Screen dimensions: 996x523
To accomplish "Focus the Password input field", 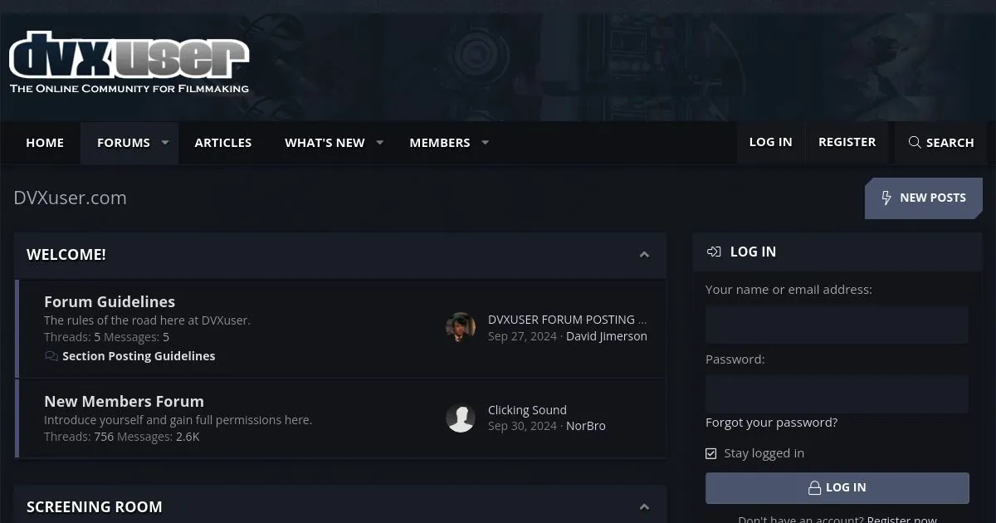I will [x=837, y=394].
